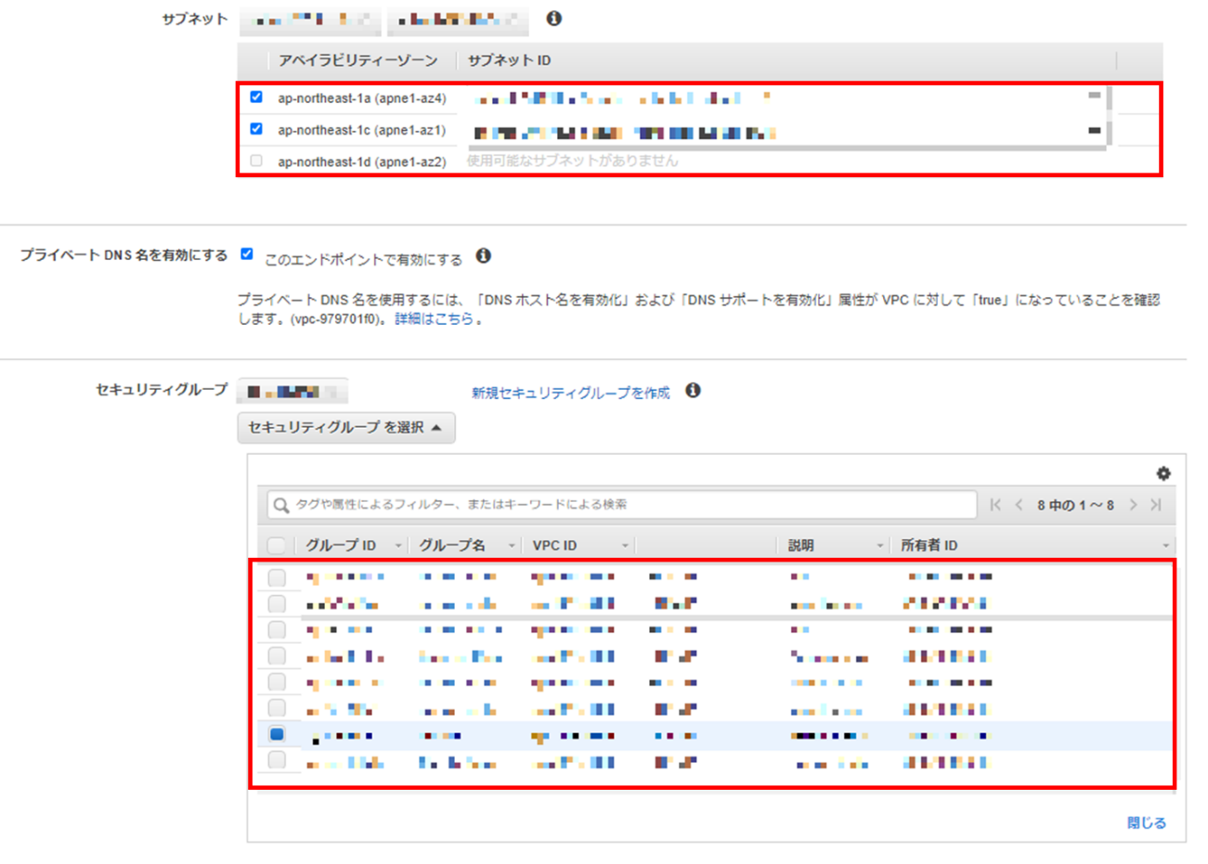The image size is (1208, 864).
Task: Select the ap-northeast-1c (apne1-az1) label
Action: [361, 130]
